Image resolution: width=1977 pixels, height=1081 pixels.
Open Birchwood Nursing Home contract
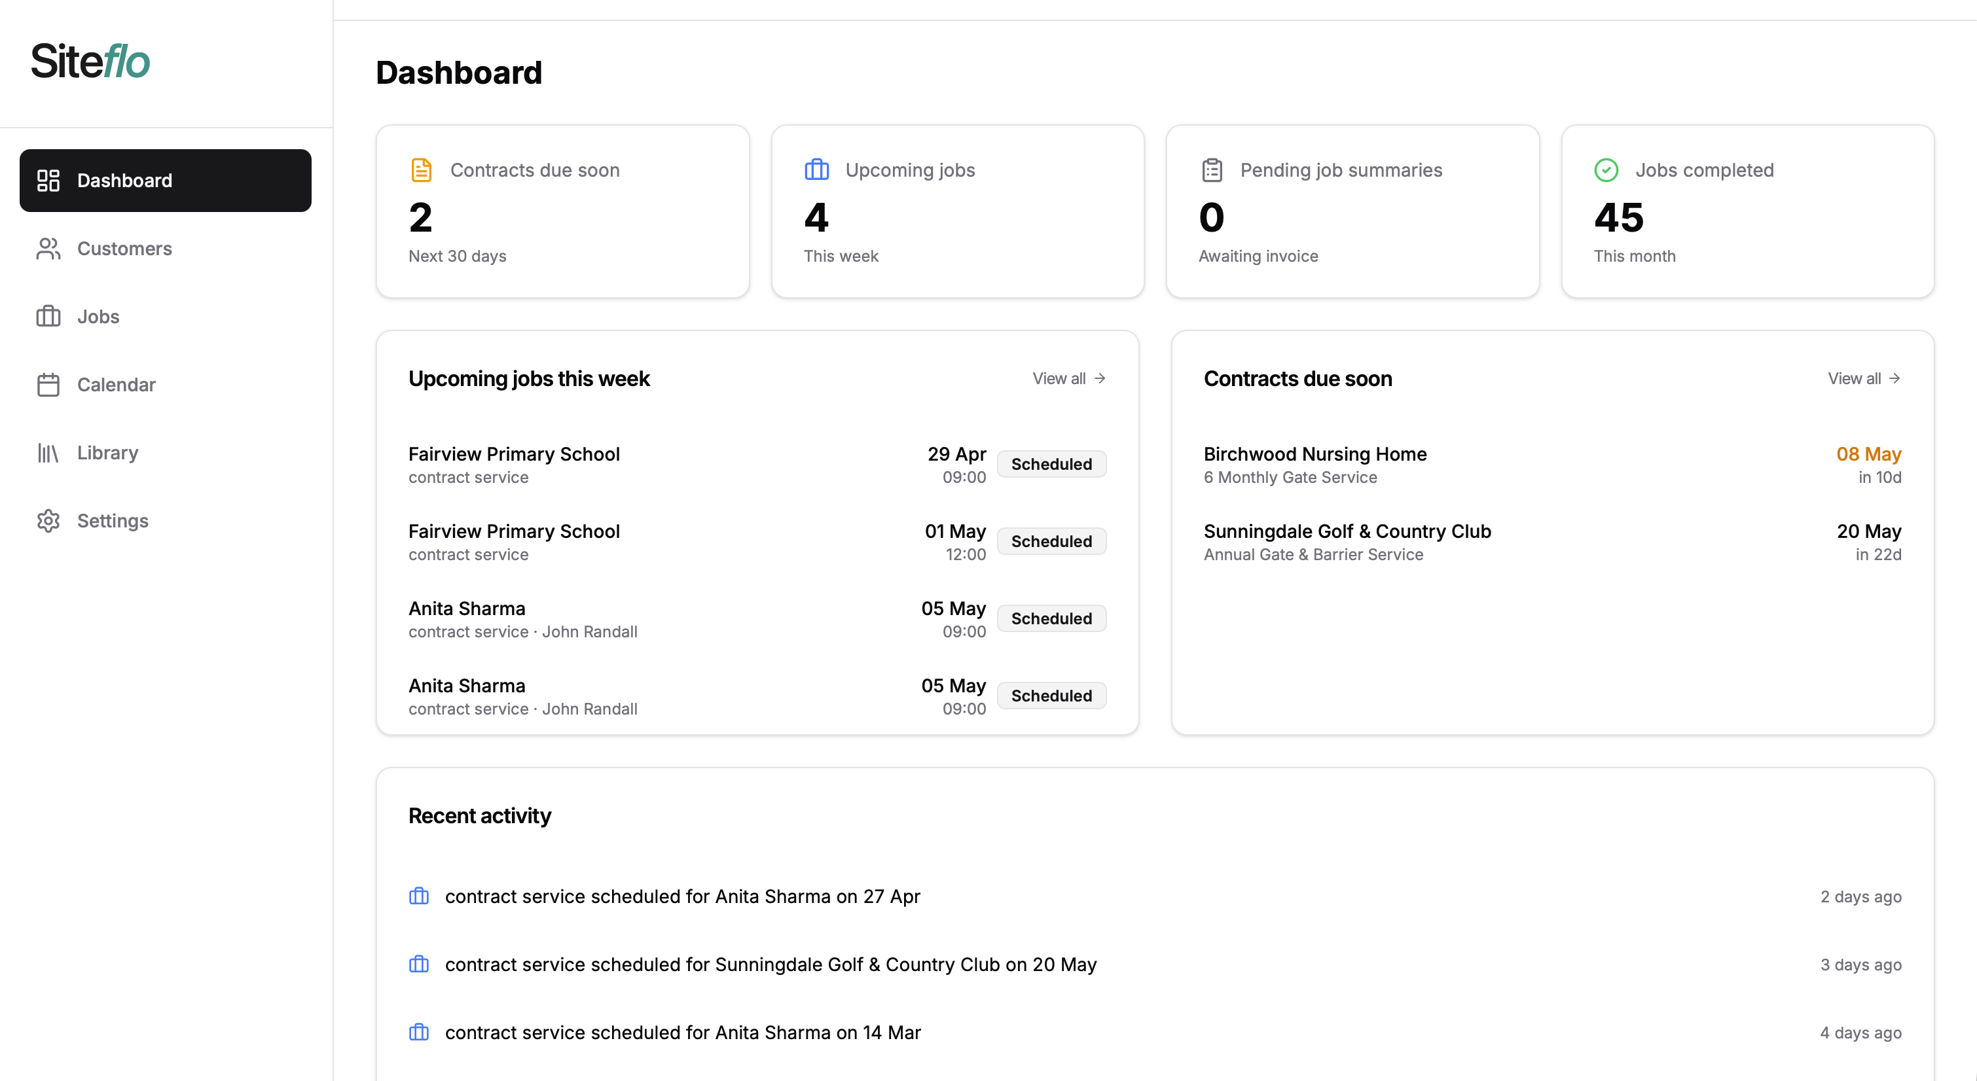[1553, 465]
